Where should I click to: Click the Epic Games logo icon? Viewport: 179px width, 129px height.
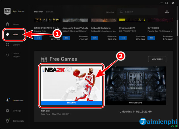click(x=7, y=11)
